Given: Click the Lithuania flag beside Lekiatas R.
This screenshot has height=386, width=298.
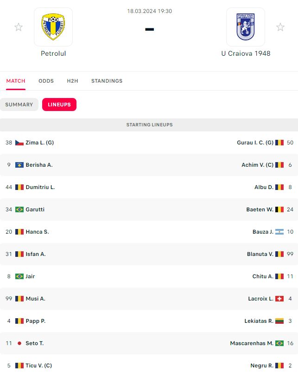Looking at the screenshot, I should [279, 321].
